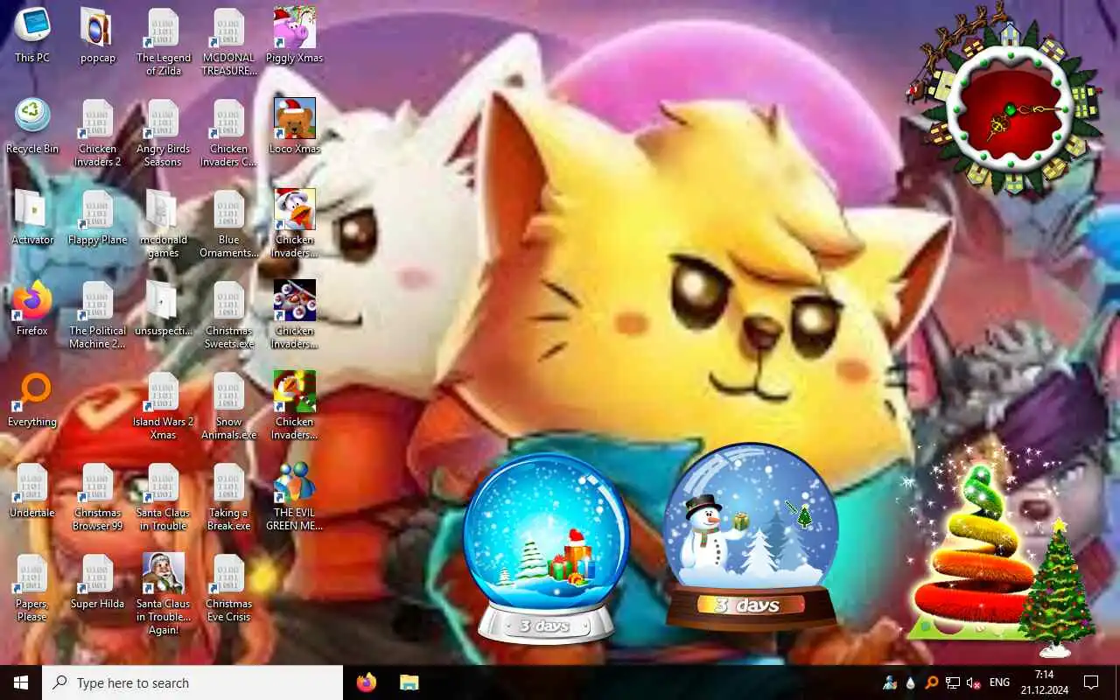Viewport: 1120px width, 700px height.
Task: Select the Christmas Sweets.exe icon
Action: [229, 315]
